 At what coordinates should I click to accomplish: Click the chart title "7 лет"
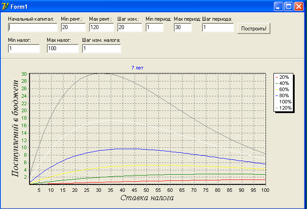(x=137, y=68)
